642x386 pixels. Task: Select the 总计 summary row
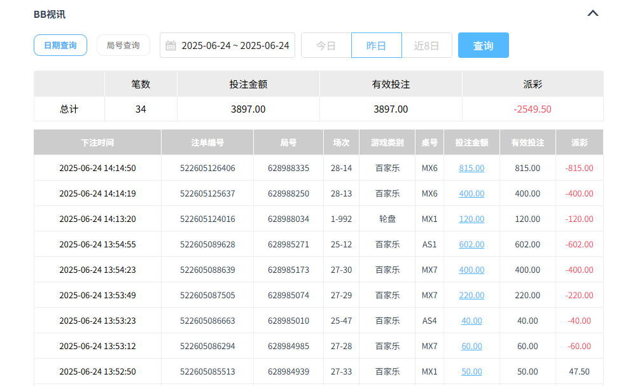(x=69, y=108)
